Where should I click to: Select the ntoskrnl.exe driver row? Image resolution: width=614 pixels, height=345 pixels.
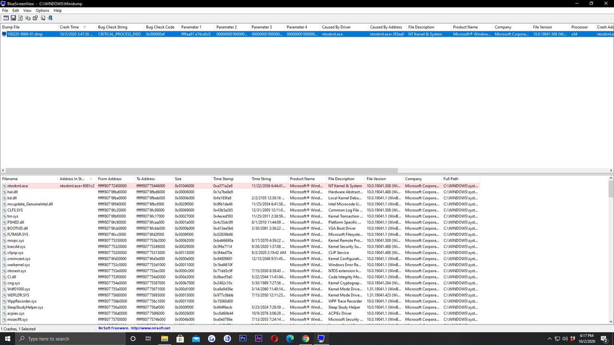click(240, 186)
